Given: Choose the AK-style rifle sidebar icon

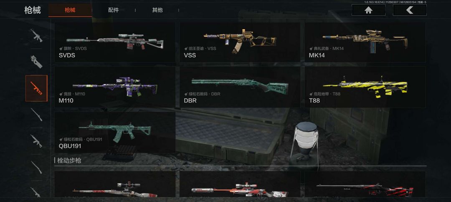Looking at the screenshot, I should coord(36,141).
